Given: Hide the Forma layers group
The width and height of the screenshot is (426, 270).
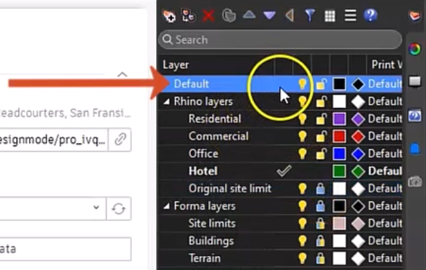Looking at the screenshot, I should 302,206.
